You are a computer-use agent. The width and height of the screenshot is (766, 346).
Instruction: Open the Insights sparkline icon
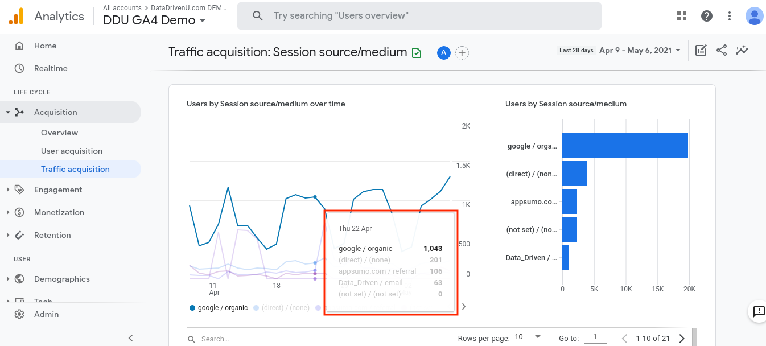point(742,50)
